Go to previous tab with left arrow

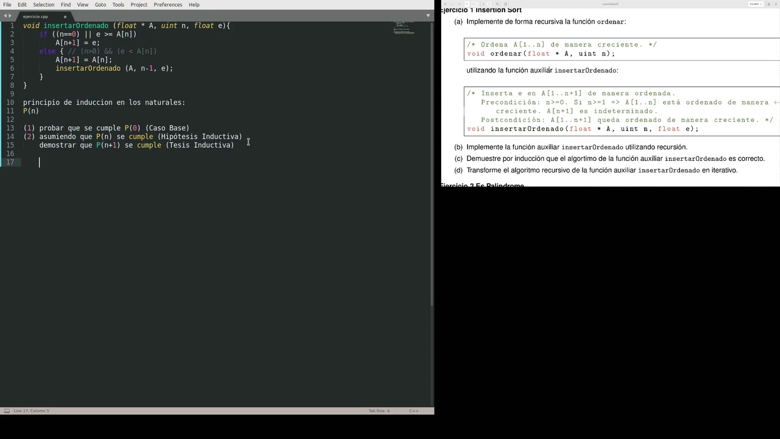pos(5,16)
